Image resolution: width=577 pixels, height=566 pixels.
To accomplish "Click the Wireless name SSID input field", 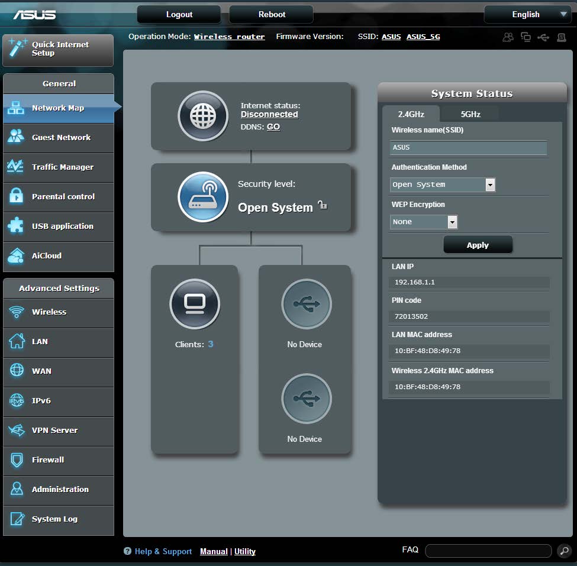I will click(468, 147).
